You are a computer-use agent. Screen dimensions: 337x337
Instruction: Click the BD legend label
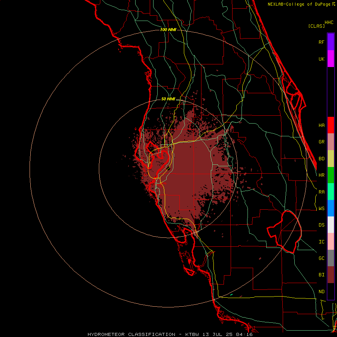[x=321, y=159]
